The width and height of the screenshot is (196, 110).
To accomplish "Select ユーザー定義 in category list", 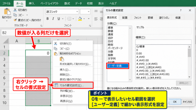I will click(118, 66).
